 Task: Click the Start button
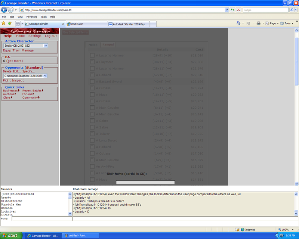pyautogui.click(x=11, y=236)
